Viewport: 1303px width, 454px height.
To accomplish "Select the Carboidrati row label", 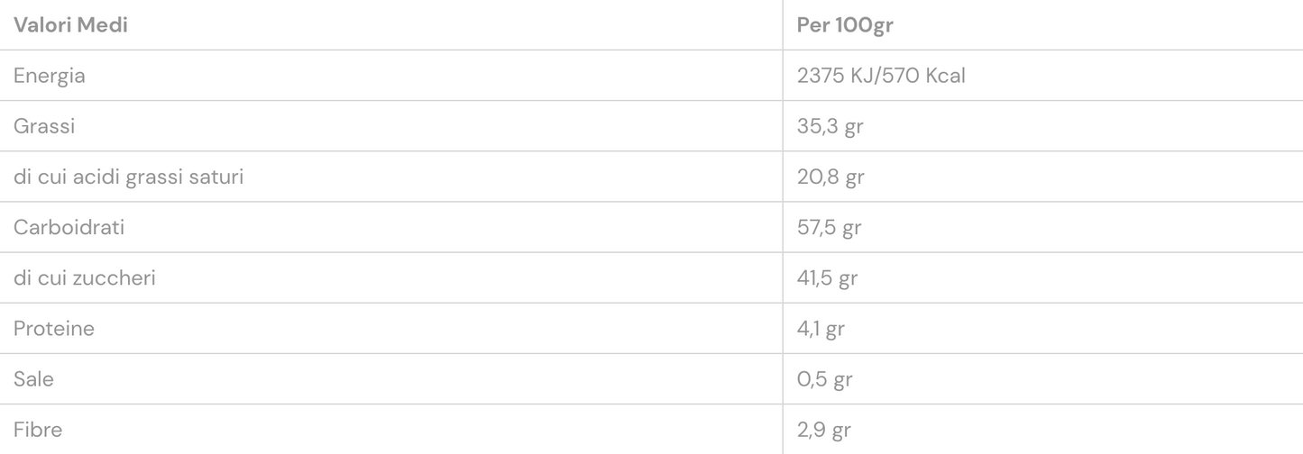I will pyautogui.click(x=69, y=227).
